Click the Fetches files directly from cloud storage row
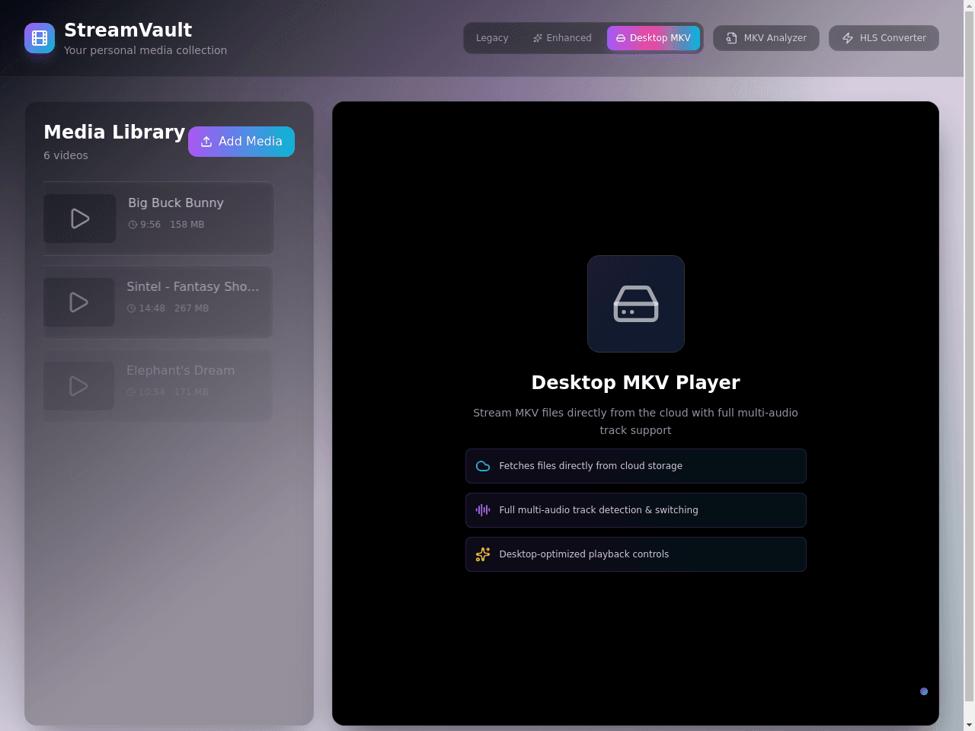The height and width of the screenshot is (731, 975). point(636,466)
